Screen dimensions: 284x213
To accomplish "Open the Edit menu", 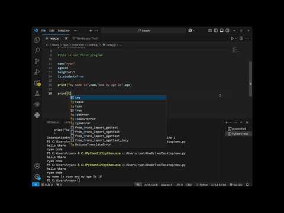I will coord(51,31).
